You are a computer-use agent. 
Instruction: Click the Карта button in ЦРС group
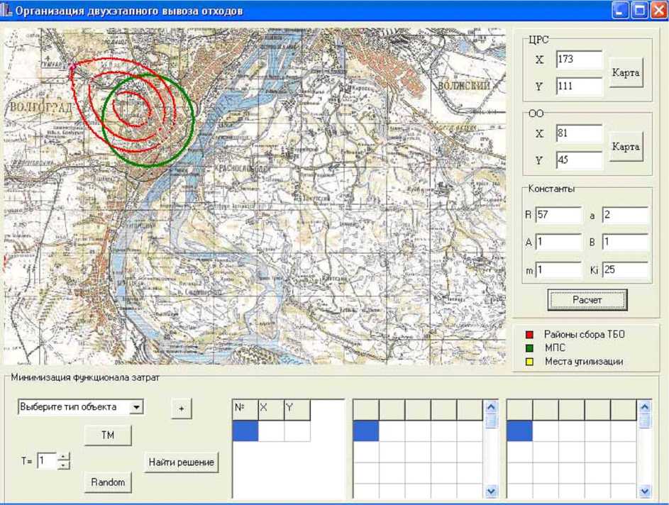(626, 73)
